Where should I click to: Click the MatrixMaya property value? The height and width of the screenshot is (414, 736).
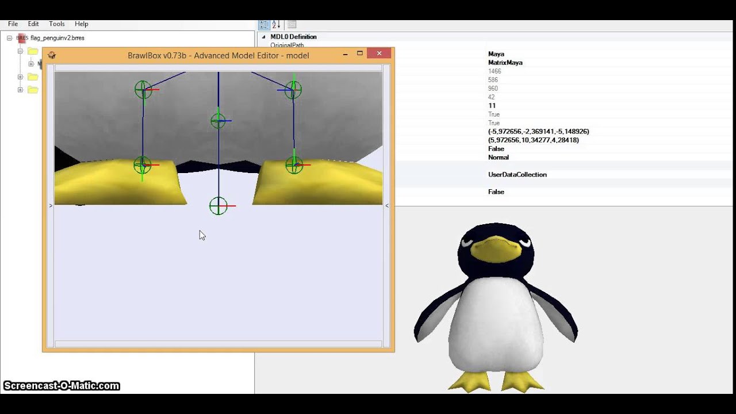pos(505,63)
